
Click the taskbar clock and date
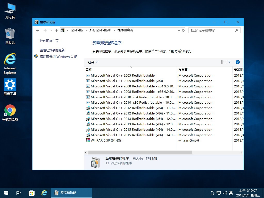click(248, 193)
